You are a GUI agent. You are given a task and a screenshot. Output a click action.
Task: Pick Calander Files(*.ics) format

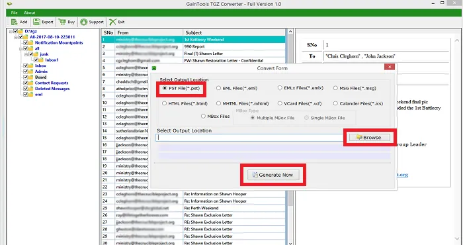pyautogui.click(x=335, y=103)
